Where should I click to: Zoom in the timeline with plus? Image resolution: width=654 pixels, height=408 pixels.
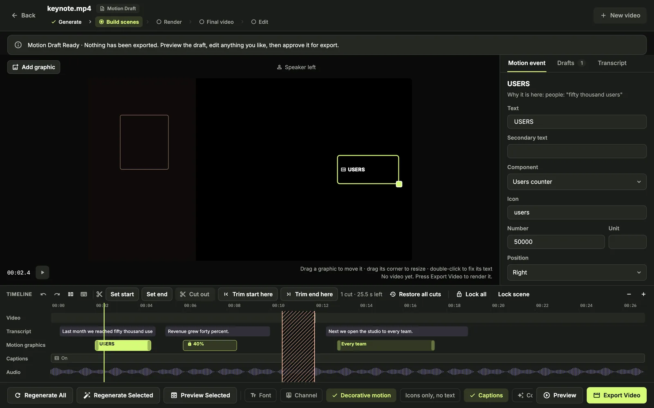(x=643, y=294)
